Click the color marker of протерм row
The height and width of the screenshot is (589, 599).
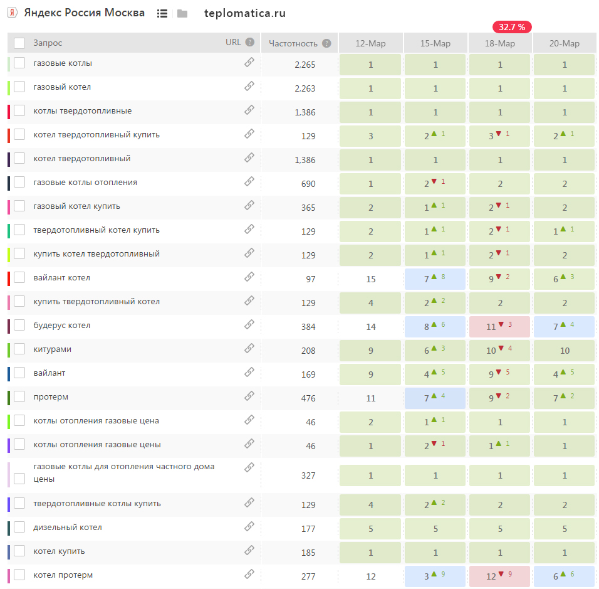(x=9, y=398)
